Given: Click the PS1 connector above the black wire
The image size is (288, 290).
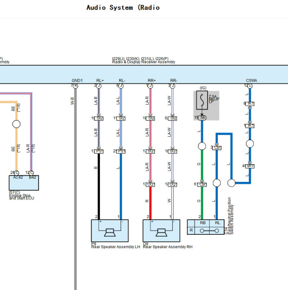Looking at the screenshot, I should pos(99,151).
